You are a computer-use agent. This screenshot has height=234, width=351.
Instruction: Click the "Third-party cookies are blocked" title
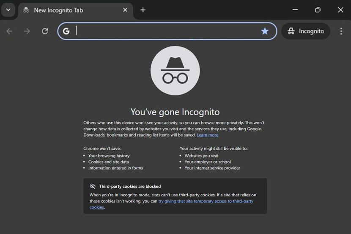130,186
